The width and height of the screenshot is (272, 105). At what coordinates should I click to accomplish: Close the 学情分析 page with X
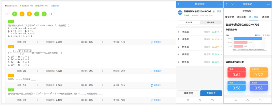pyautogui.click(x=232, y=4)
